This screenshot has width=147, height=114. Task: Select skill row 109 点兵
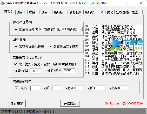click(113, 56)
